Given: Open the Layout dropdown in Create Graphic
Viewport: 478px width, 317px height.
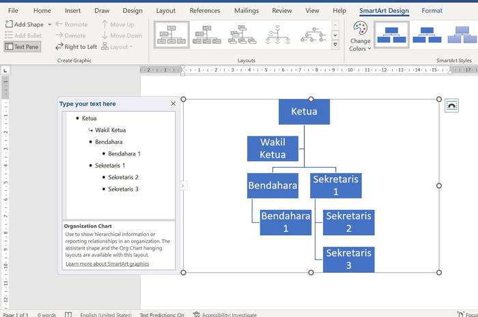Looking at the screenshot, I should click(117, 47).
